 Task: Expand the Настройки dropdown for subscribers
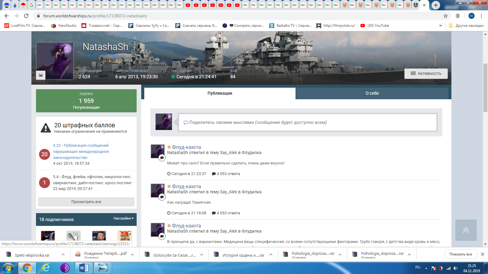click(x=124, y=219)
